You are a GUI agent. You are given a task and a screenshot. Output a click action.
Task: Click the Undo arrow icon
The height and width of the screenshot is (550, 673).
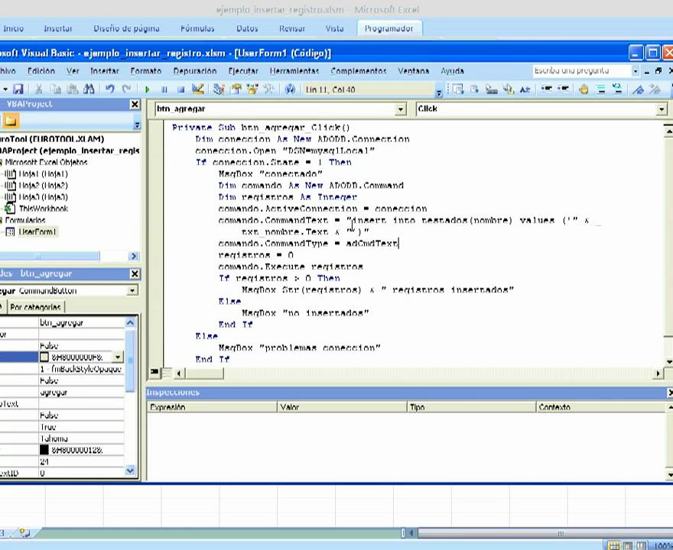110,89
